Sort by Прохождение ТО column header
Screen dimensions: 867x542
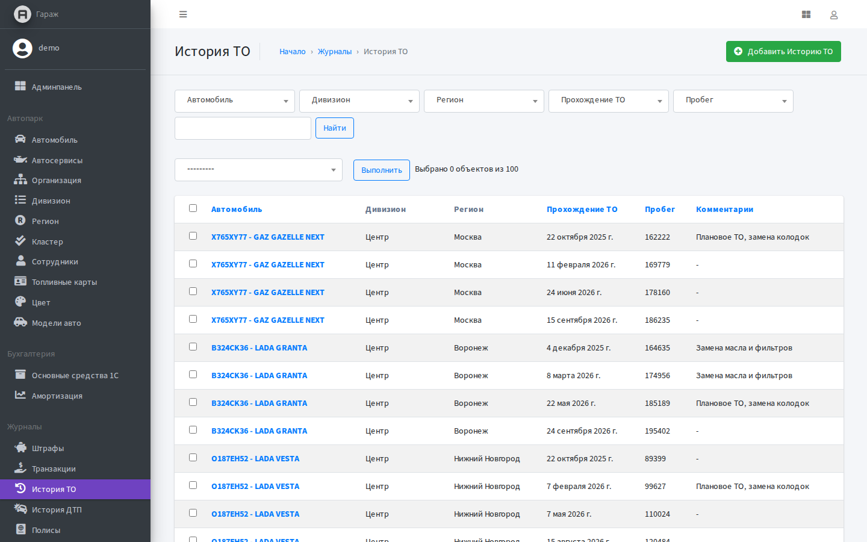pos(582,209)
